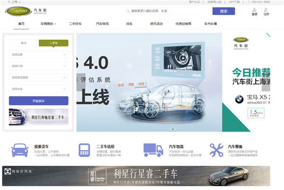Image resolution: width=284 pixels, height=190 pixels.
Task: Click the 宝马 X5 car title
Action: click(x=258, y=97)
